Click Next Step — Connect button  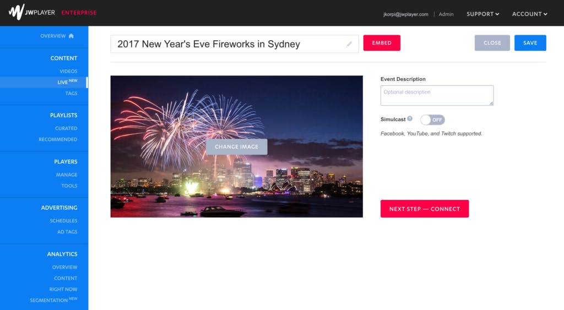pos(425,209)
